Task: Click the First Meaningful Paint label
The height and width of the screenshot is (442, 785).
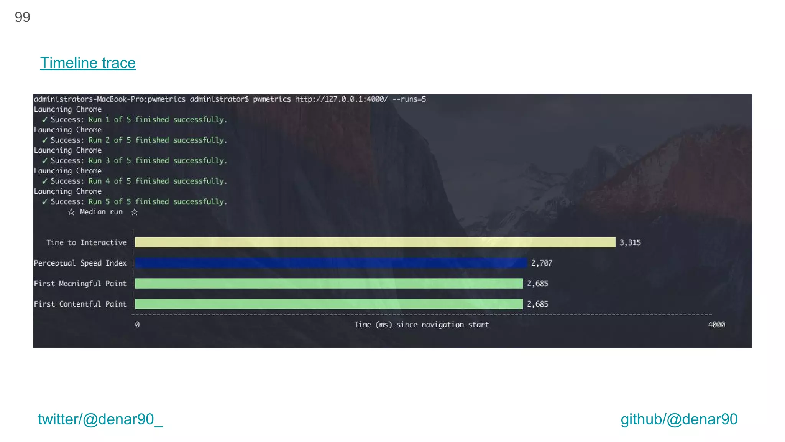Action: pyautogui.click(x=80, y=284)
